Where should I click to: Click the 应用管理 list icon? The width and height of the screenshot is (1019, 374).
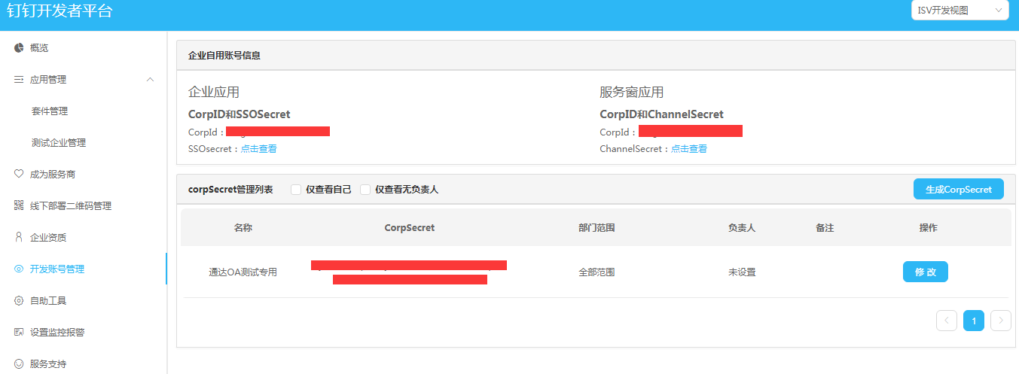(x=19, y=80)
